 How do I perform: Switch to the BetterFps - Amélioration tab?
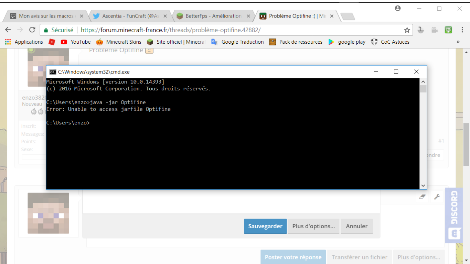pyautogui.click(x=213, y=16)
